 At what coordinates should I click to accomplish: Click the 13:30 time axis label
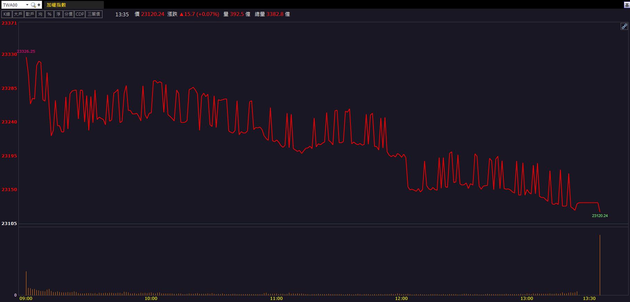click(x=589, y=299)
